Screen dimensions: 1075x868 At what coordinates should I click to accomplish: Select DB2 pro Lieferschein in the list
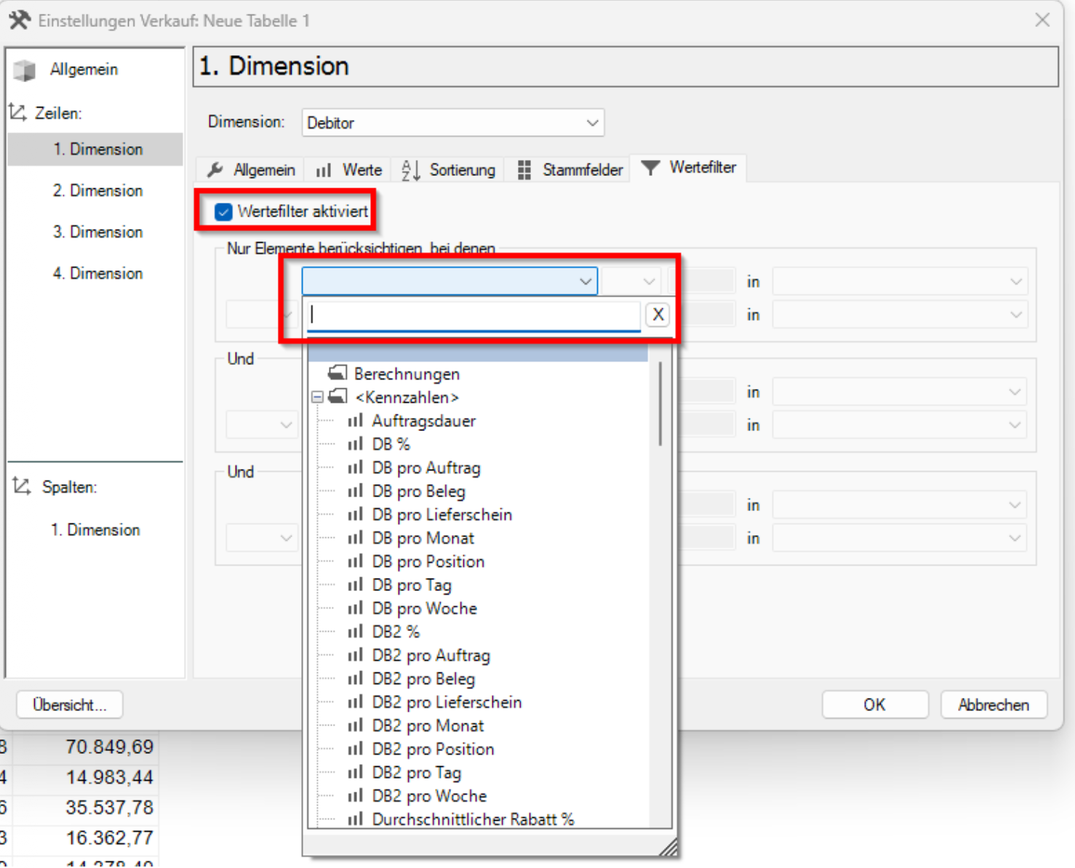tap(447, 702)
